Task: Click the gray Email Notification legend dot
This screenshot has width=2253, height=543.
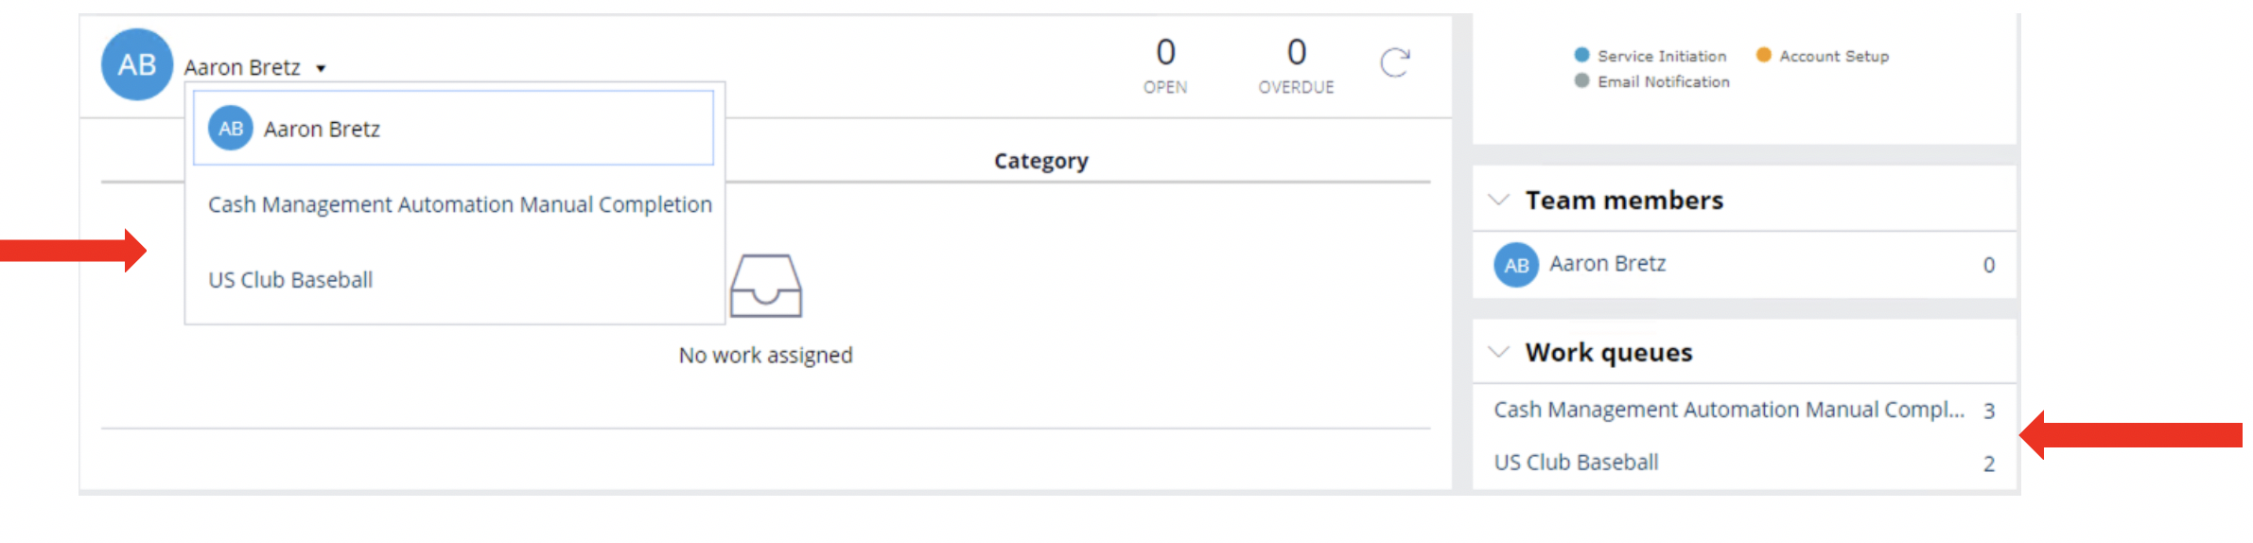Action: tap(1581, 80)
